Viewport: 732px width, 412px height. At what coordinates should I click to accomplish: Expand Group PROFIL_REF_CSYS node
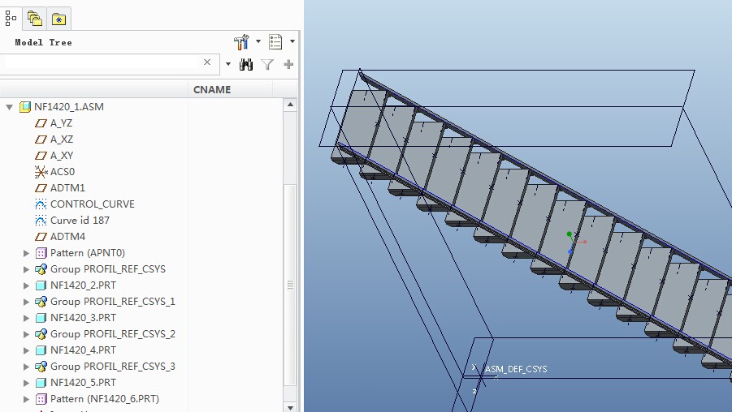[27, 269]
